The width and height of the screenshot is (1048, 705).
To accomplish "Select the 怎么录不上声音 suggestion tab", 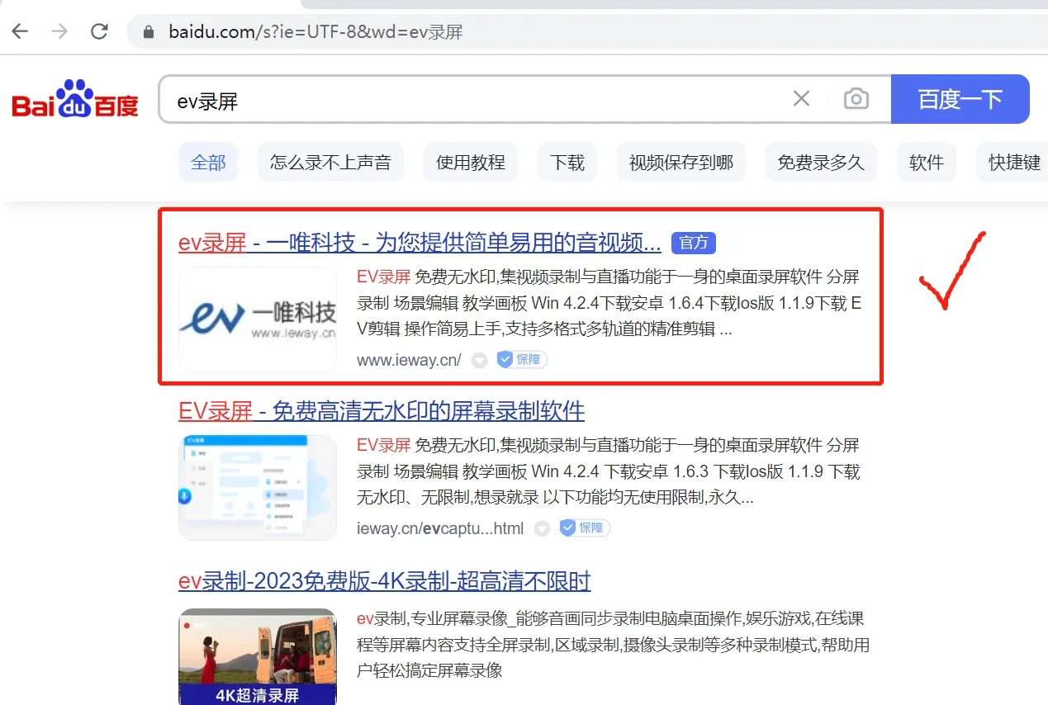I will point(330,163).
